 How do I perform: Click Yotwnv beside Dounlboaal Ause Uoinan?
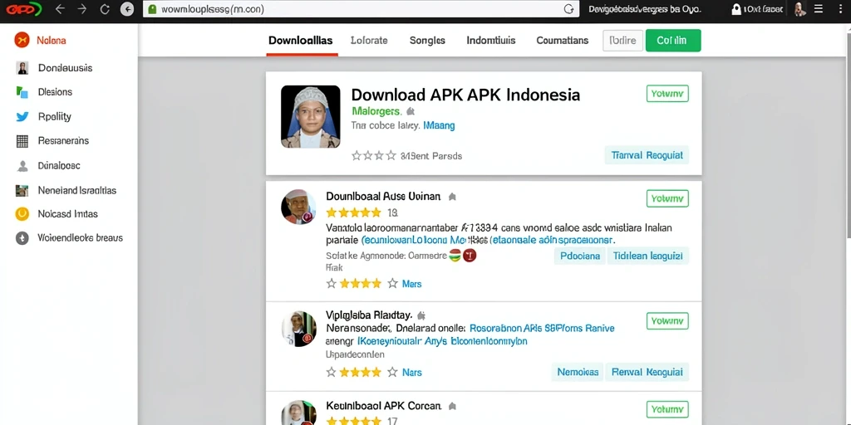tap(667, 198)
